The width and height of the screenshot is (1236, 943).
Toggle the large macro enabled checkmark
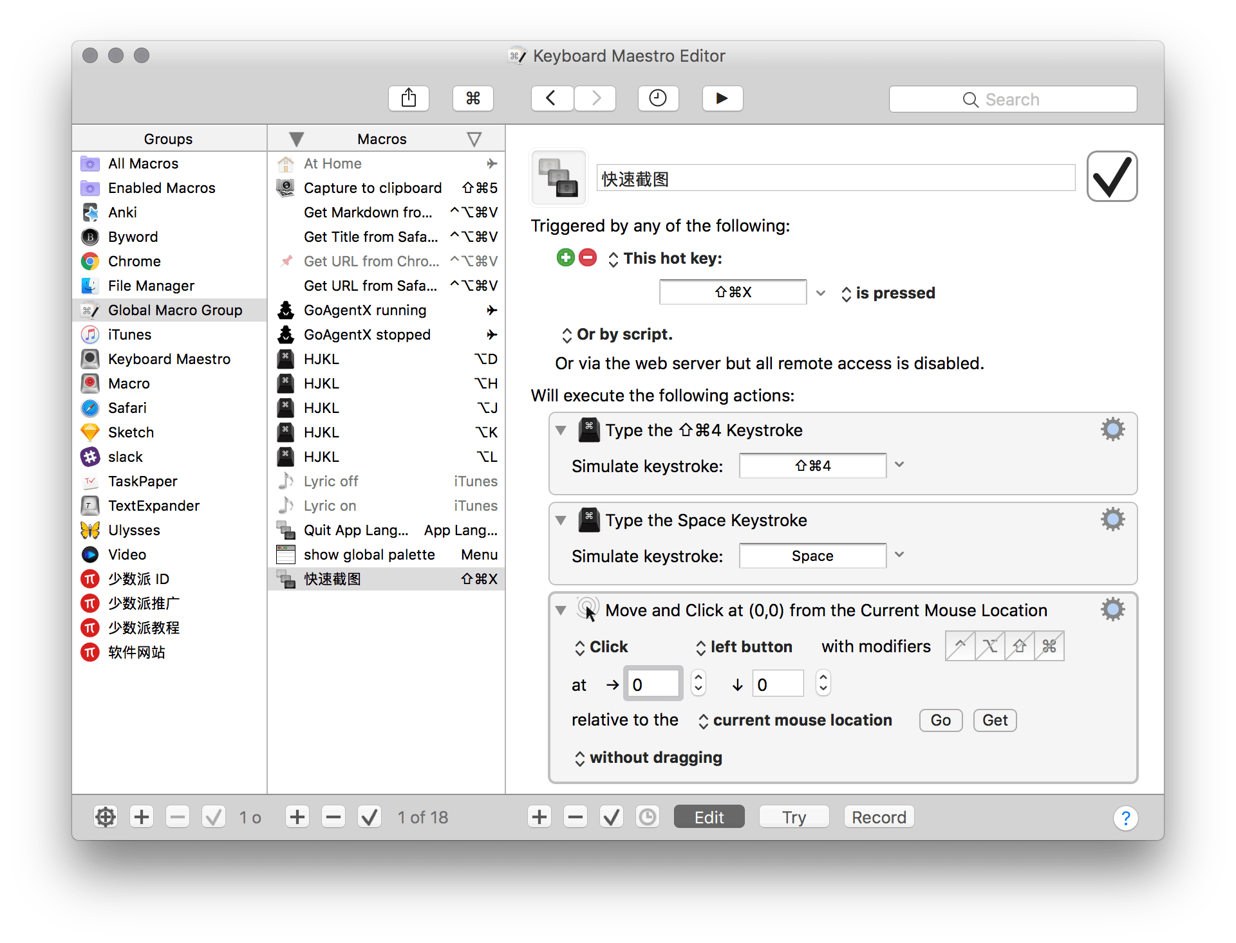click(1112, 177)
